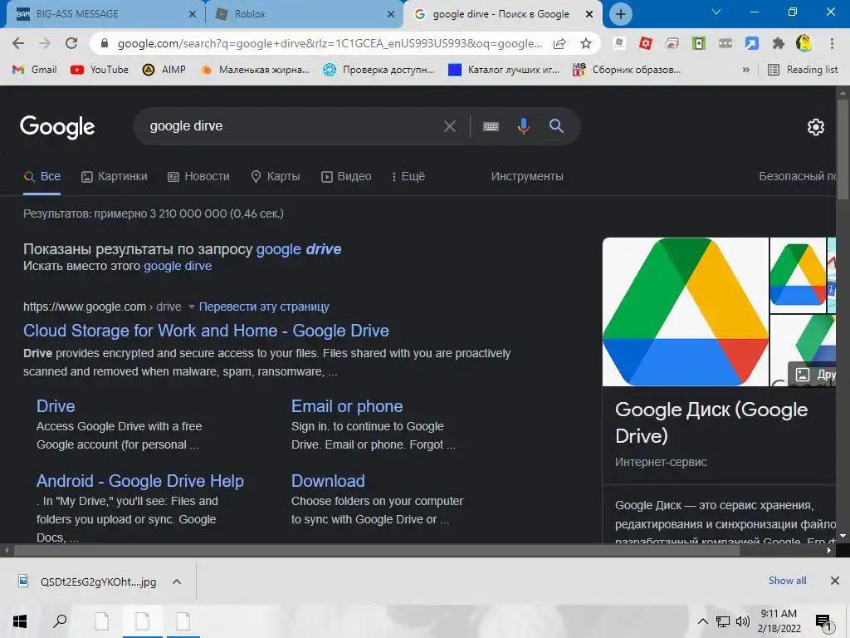
Task: Share this page via the address bar icon
Action: point(559,43)
